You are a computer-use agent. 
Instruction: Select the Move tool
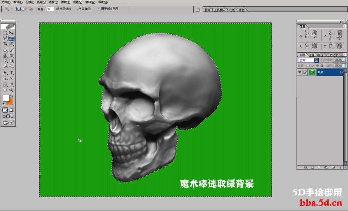click(x=11, y=33)
